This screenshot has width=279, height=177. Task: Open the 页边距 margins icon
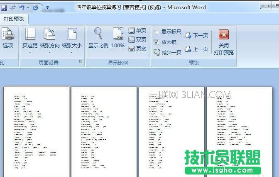coord(30,34)
